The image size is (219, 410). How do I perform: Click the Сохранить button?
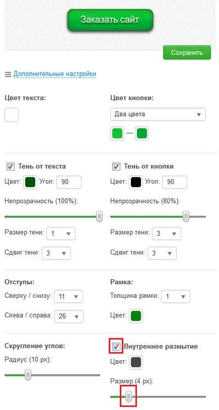[x=187, y=53]
